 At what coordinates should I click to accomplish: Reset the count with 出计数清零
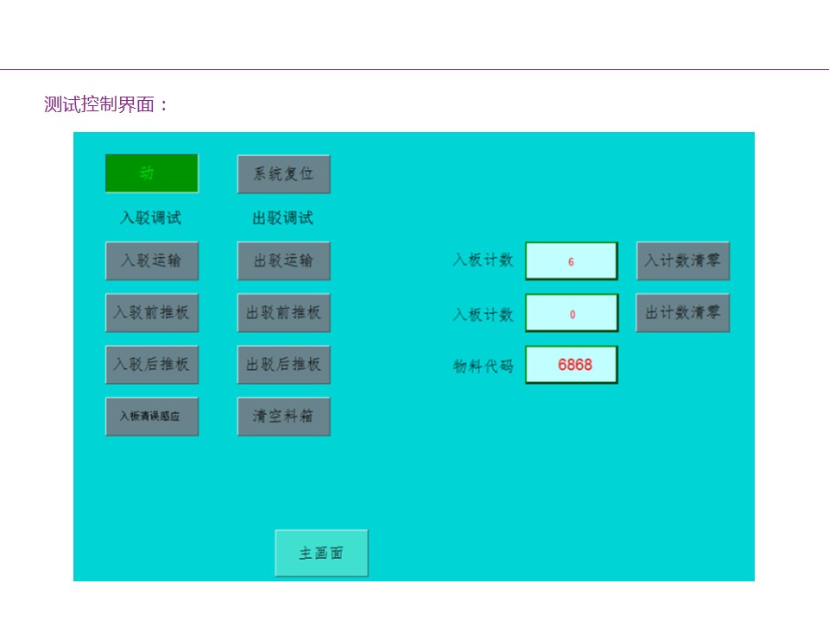[x=683, y=312]
